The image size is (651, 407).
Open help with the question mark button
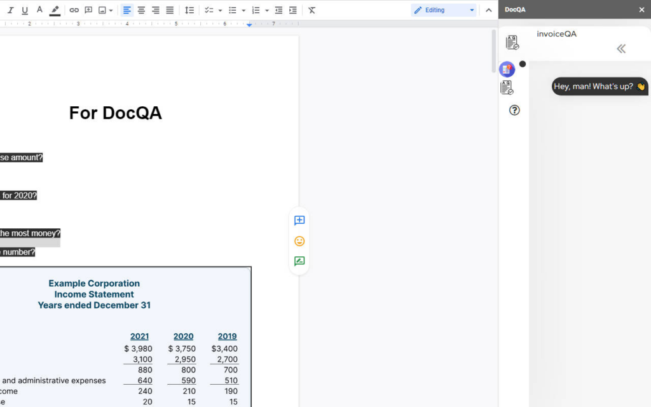coord(513,110)
